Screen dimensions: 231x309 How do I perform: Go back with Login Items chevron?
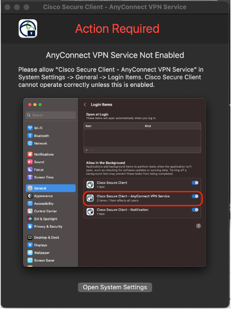click(85, 105)
